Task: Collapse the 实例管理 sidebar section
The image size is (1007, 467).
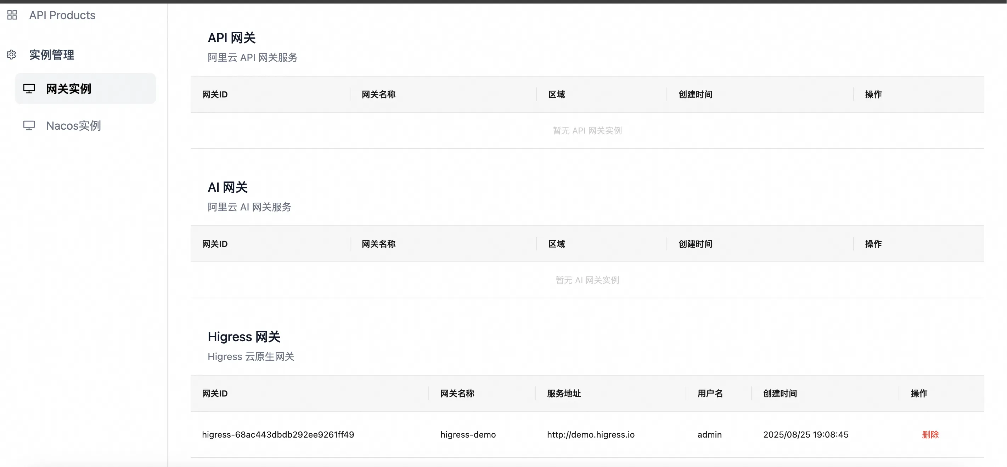Action: coord(52,55)
